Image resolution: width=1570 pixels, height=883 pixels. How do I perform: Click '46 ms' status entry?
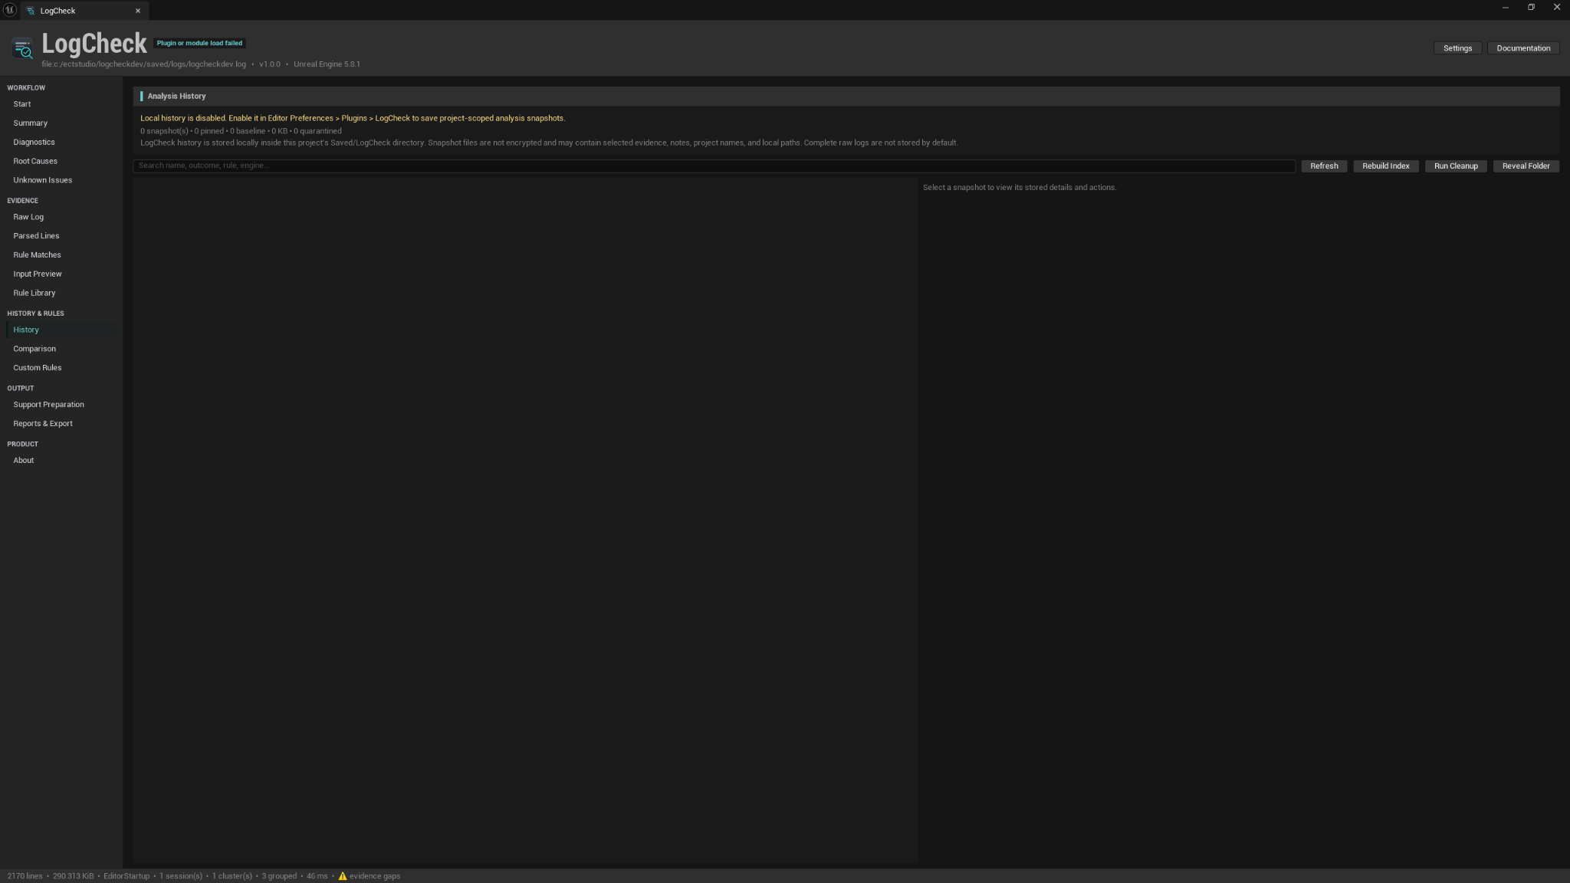(x=317, y=876)
